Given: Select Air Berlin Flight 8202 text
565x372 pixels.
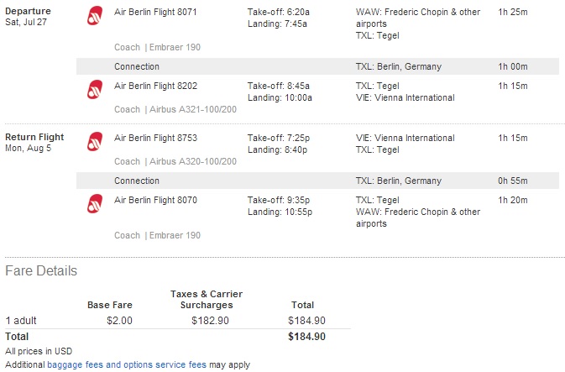Looking at the screenshot, I should coord(155,86).
